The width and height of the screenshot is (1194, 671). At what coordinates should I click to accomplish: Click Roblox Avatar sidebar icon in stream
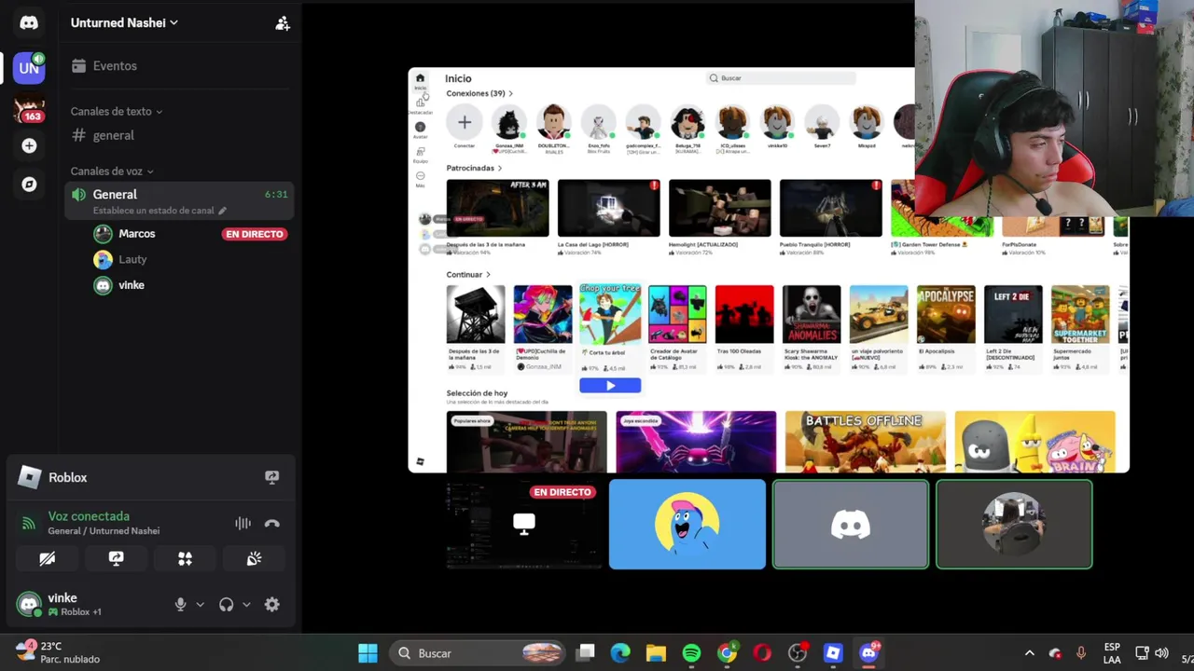(x=420, y=130)
